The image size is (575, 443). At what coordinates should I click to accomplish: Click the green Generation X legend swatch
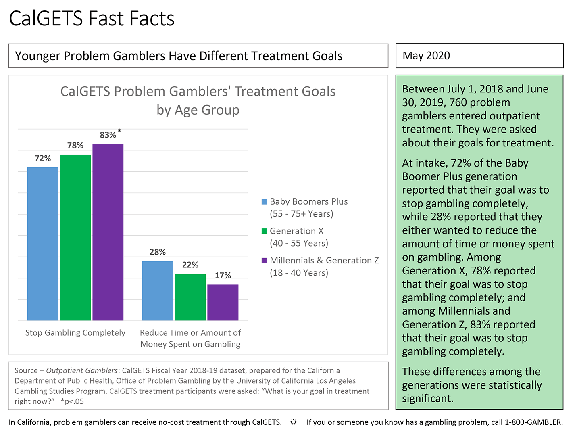[x=265, y=231]
